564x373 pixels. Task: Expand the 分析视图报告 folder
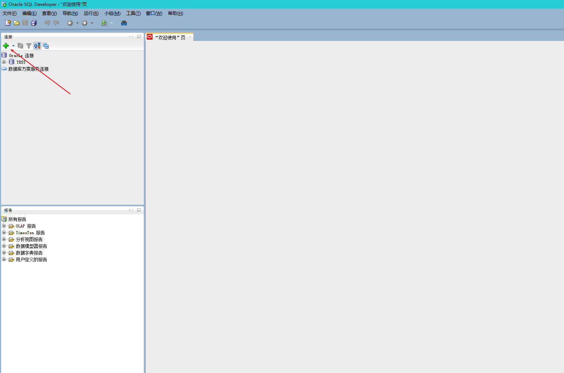[4, 239]
